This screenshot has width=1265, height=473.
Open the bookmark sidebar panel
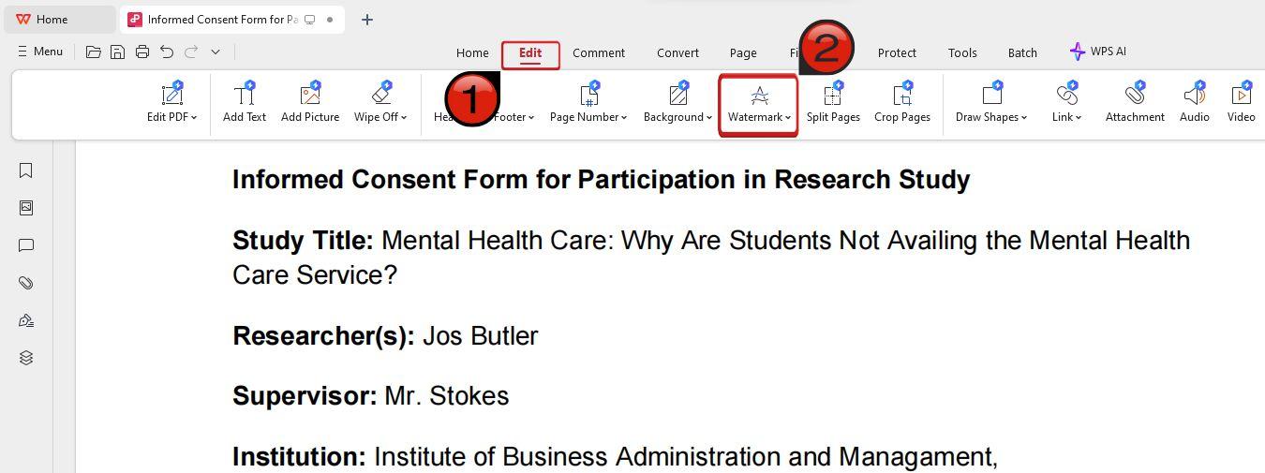pyautogui.click(x=26, y=170)
